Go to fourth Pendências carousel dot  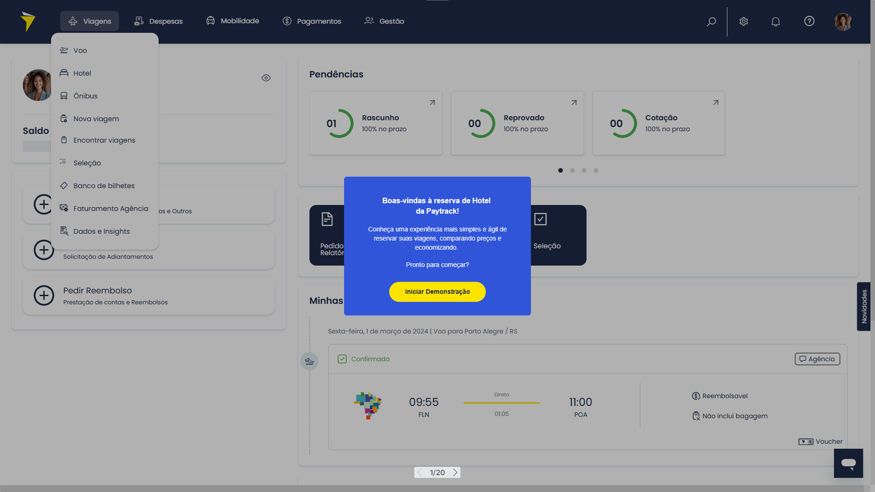click(x=596, y=170)
